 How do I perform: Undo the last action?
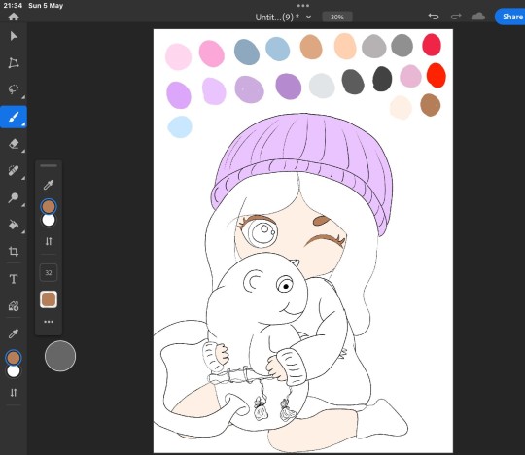coord(434,17)
